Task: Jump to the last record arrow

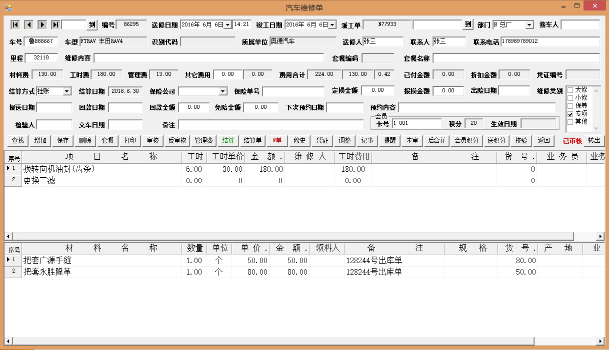Action: pyautogui.click(x=55, y=24)
